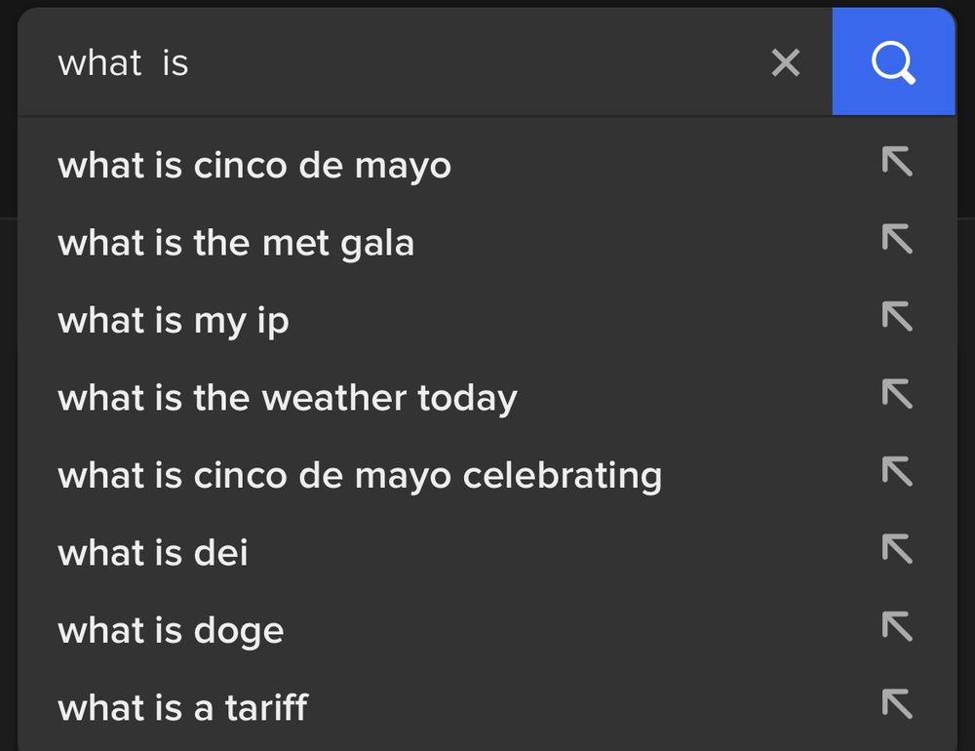Clear the search text with the X icon

(x=785, y=62)
